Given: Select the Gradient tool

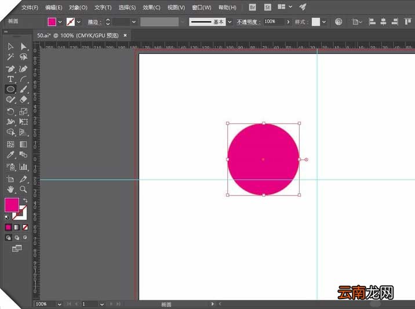Looking at the screenshot, I should [23, 144].
